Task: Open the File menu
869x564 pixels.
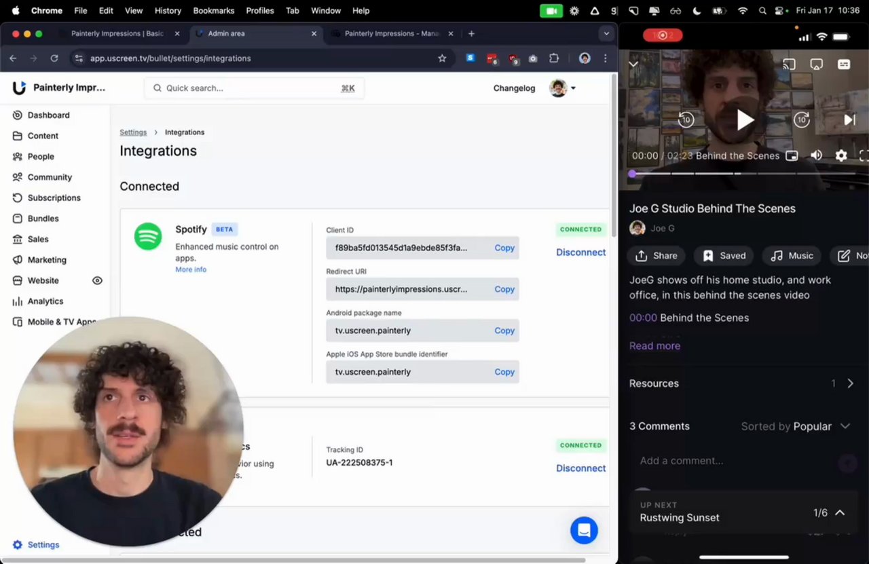Action: point(80,11)
